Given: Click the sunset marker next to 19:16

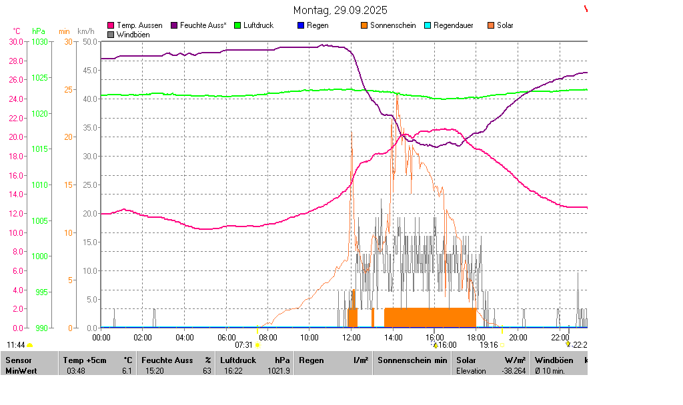Looking at the screenshot, I should tap(502, 345).
